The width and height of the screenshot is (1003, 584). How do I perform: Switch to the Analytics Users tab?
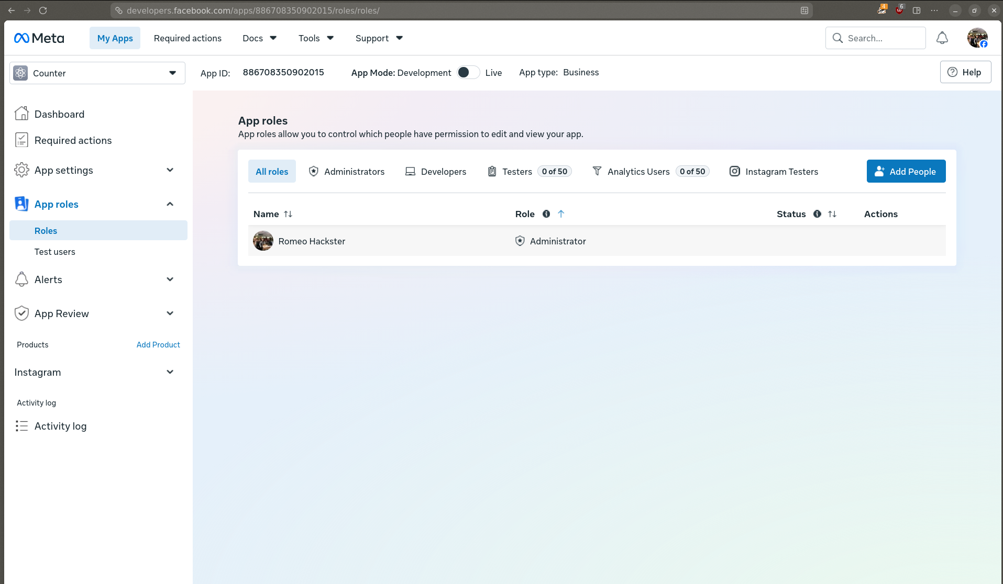[651, 171]
